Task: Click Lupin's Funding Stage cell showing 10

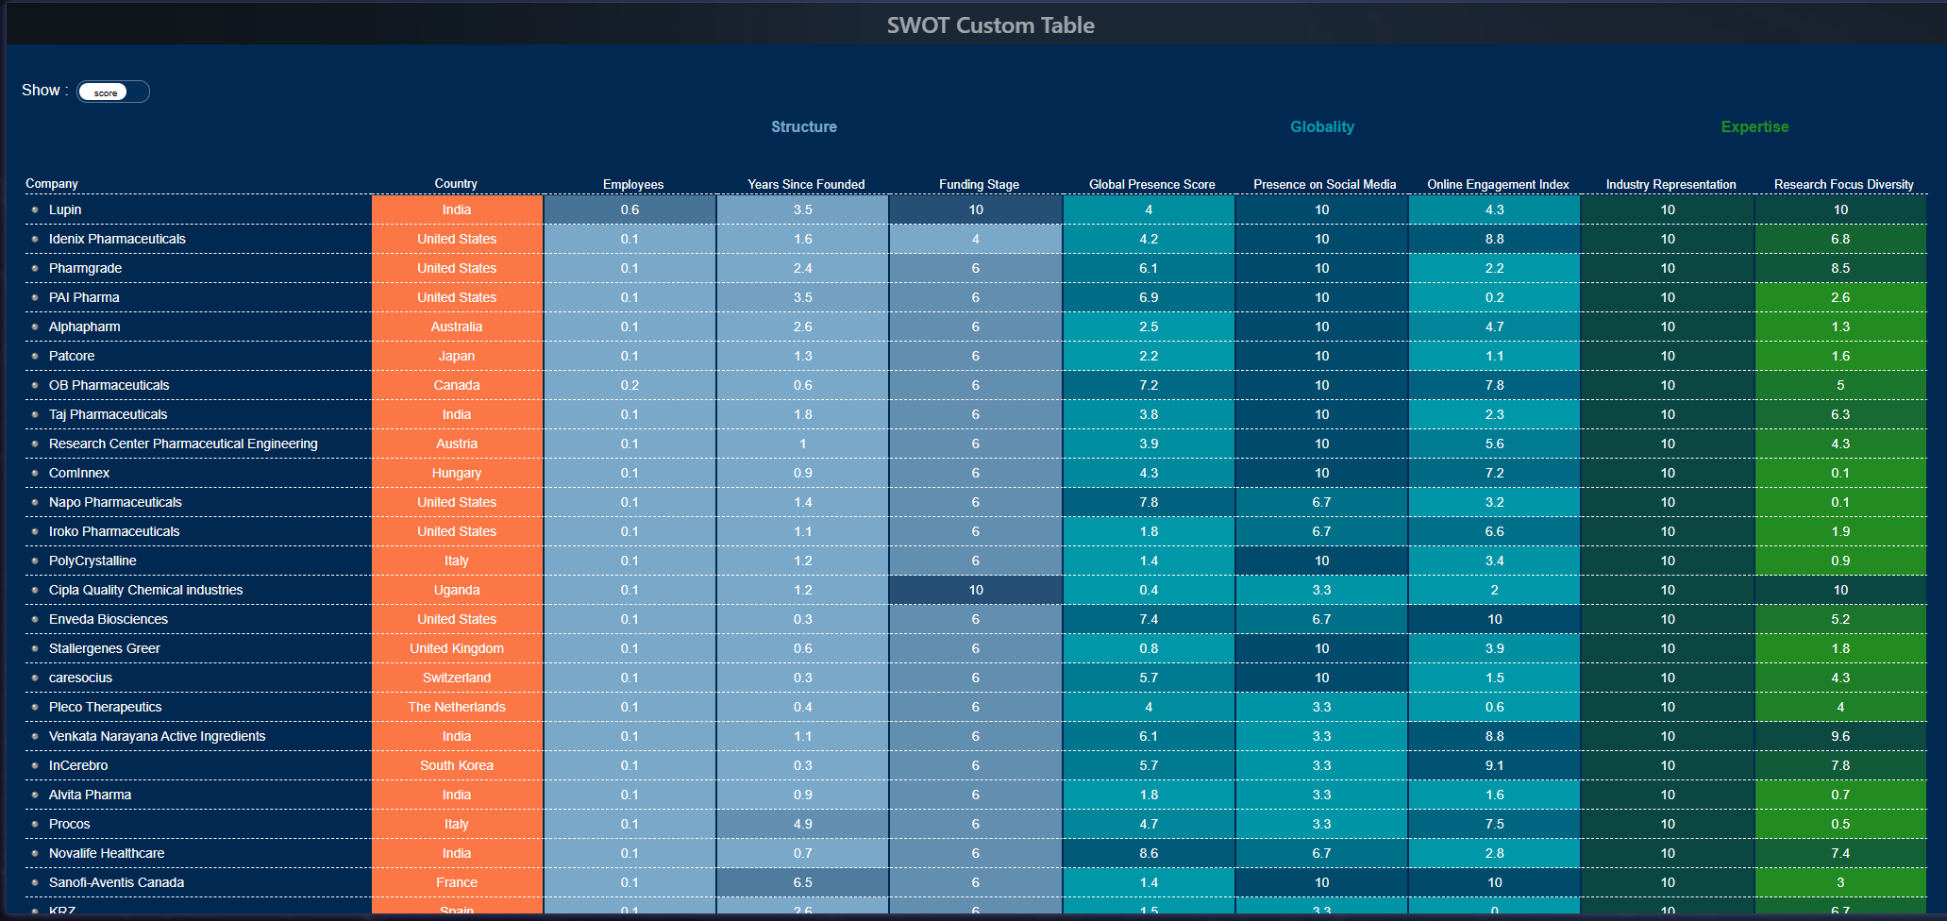Action: 975,209
